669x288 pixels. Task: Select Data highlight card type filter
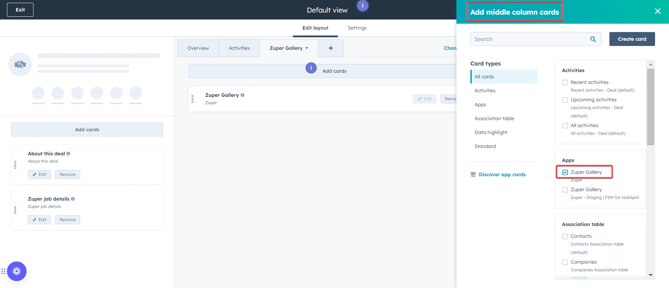coord(504,132)
